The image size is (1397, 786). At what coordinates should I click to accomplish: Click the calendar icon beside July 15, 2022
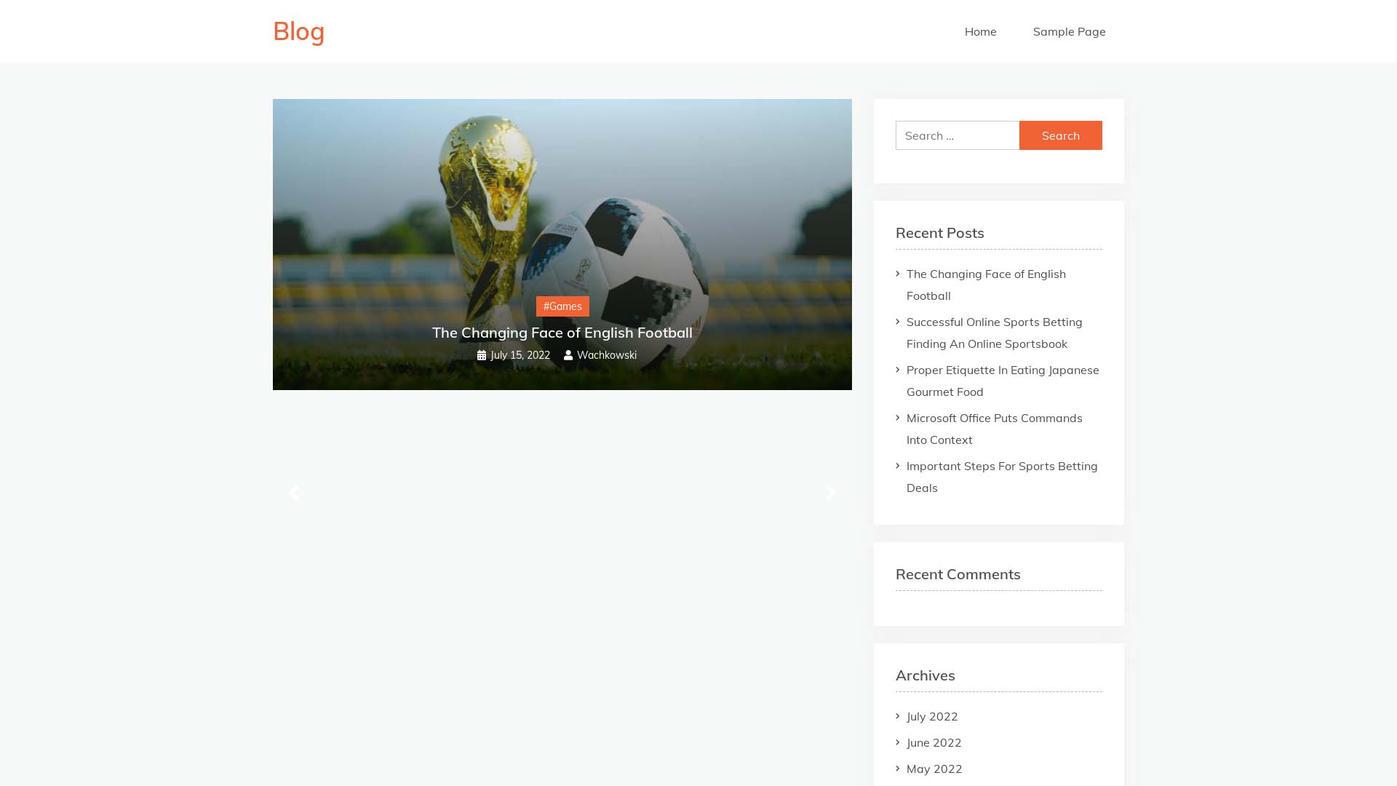[x=482, y=355]
